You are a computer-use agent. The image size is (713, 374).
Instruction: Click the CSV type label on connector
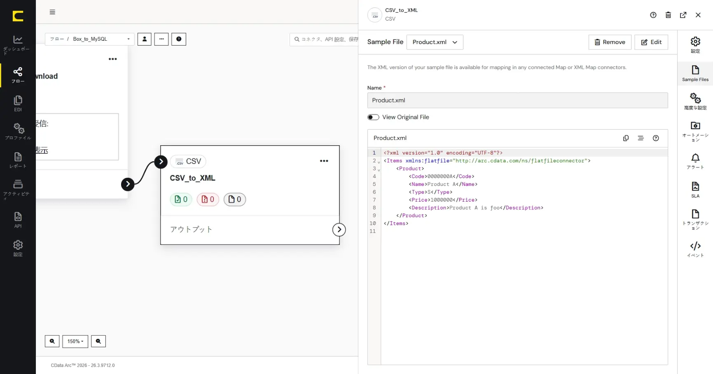[188, 161]
